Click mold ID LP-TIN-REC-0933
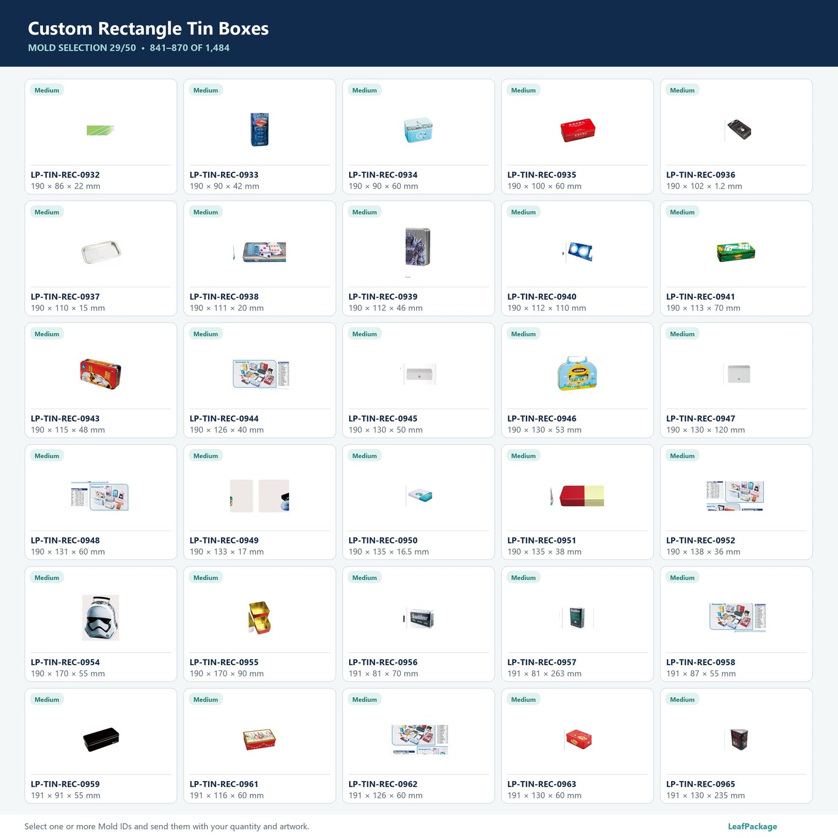This screenshot has height=838, width=838. pos(224,175)
